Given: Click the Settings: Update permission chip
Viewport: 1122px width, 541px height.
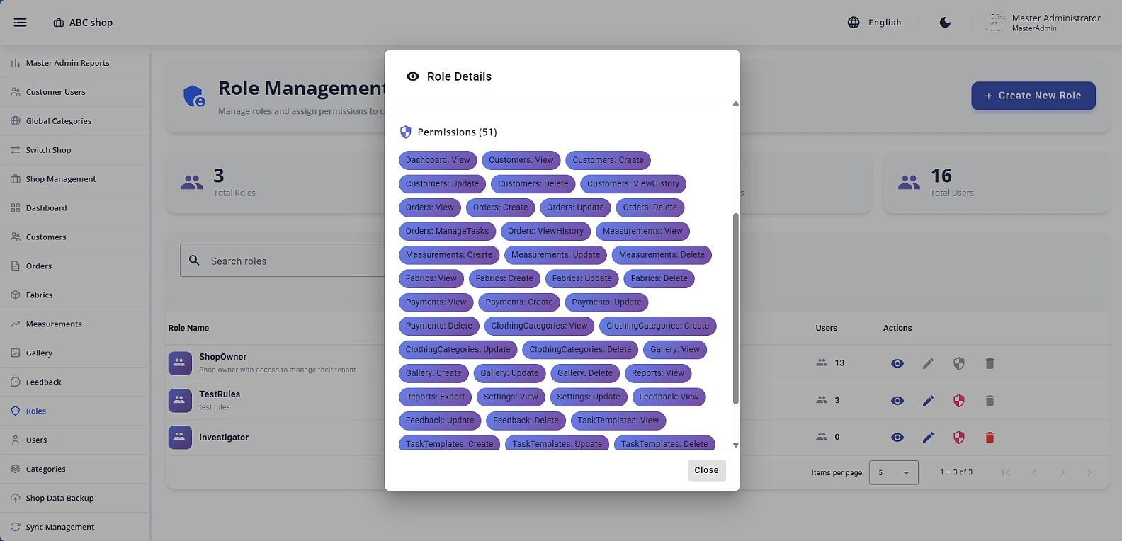Looking at the screenshot, I should click(x=589, y=397).
